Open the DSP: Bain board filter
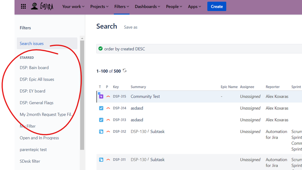This screenshot has height=170, width=302. pos(34,68)
